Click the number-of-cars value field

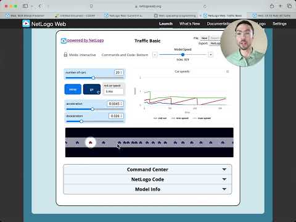click(119, 72)
